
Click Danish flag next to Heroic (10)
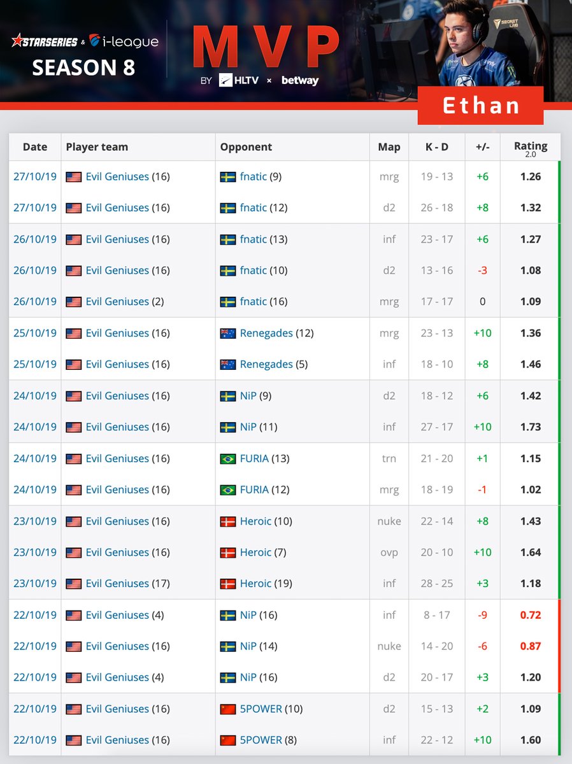[x=227, y=521]
